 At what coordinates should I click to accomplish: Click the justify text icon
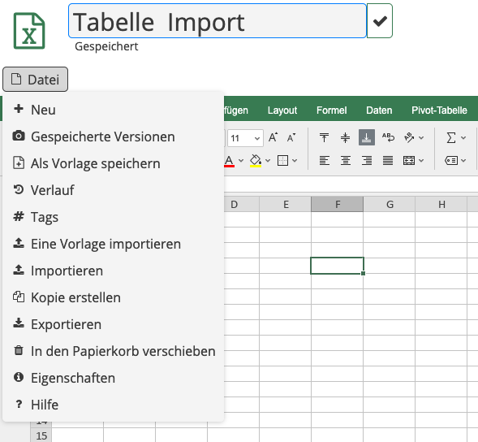[388, 160]
